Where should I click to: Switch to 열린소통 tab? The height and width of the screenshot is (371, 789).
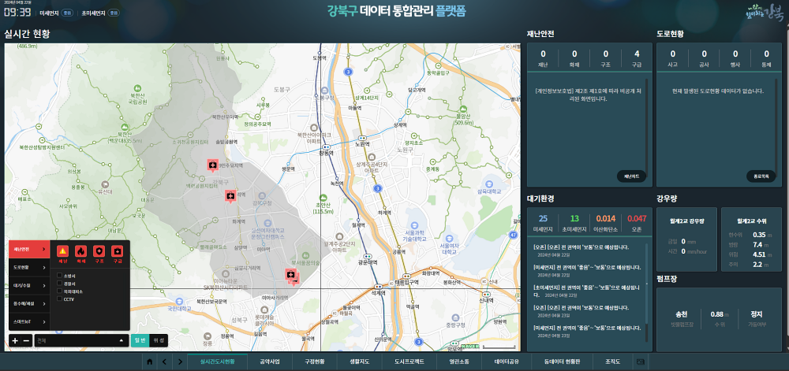459,362
